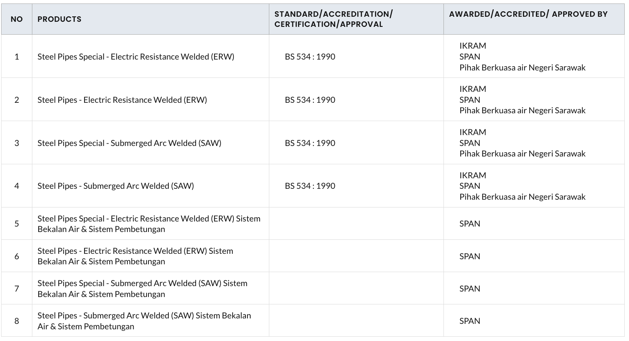Click row 3 Steel Pipes Special SAW product
629x341 pixels.
[x=129, y=143]
